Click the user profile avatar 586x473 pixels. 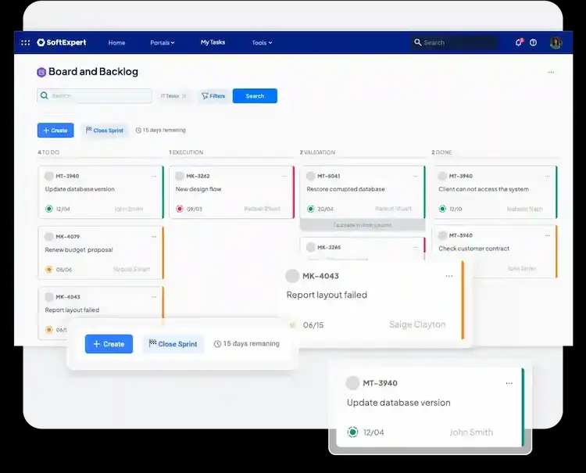(556, 43)
